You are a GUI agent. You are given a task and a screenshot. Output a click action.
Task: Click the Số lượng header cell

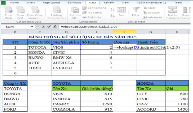[97, 42]
